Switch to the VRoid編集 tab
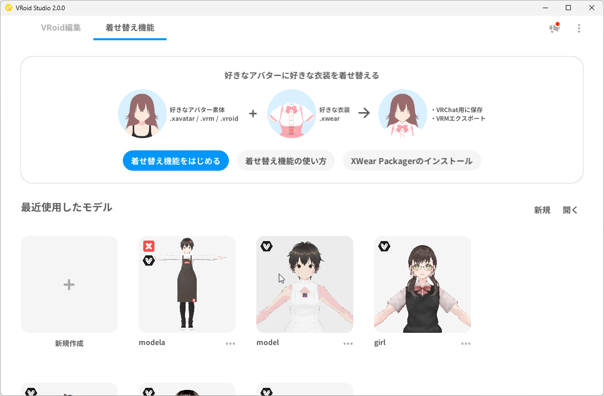The width and height of the screenshot is (604, 396). 61,28
